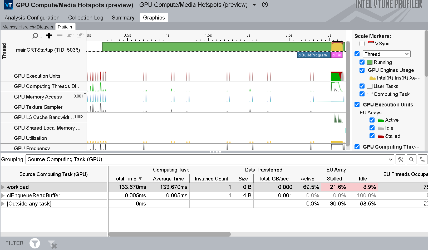Click the reset zoom icon
This screenshot has height=250, width=428.
click(x=80, y=36)
